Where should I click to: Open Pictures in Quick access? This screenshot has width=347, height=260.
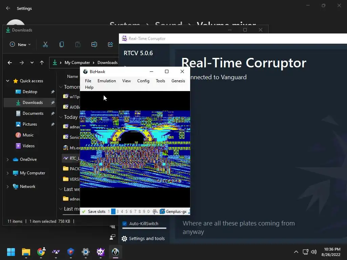point(30,124)
